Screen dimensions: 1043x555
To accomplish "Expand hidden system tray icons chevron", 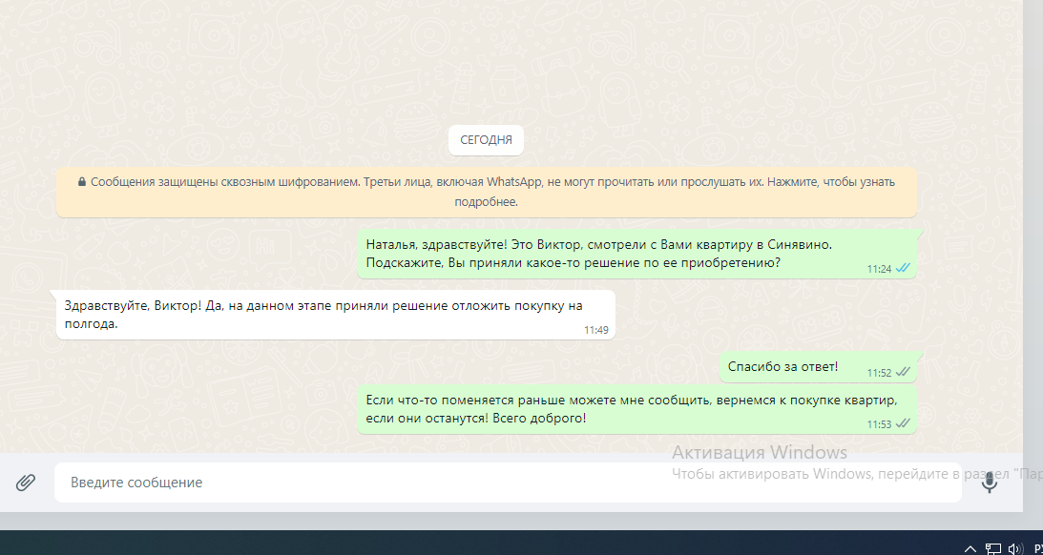I will tap(970, 548).
